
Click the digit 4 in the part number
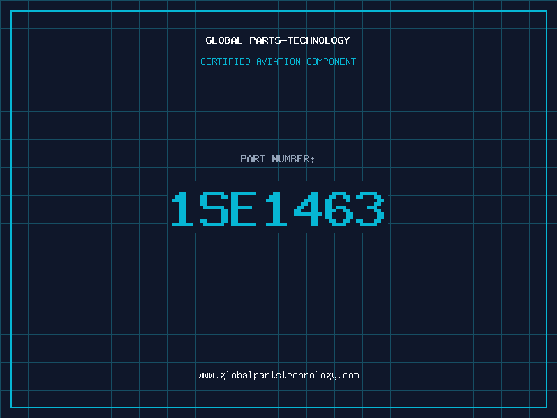click(307, 209)
